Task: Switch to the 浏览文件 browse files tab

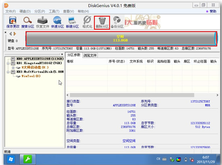Action: 90,55
